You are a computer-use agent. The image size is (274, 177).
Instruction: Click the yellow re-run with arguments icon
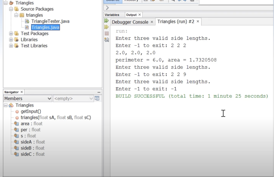pyautogui.click(x=106, y=26)
